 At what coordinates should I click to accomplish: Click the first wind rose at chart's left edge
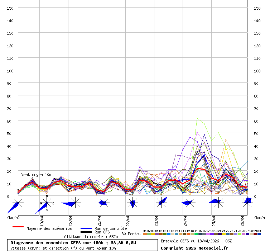pos(18,203)
